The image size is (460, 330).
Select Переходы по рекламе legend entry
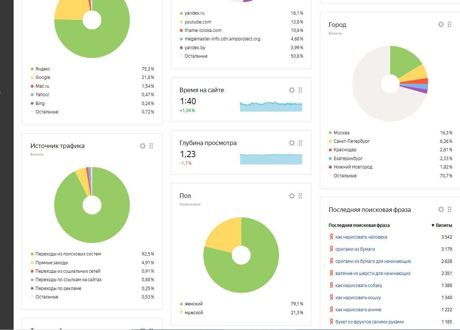pyautogui.click(x=58, y=289)
